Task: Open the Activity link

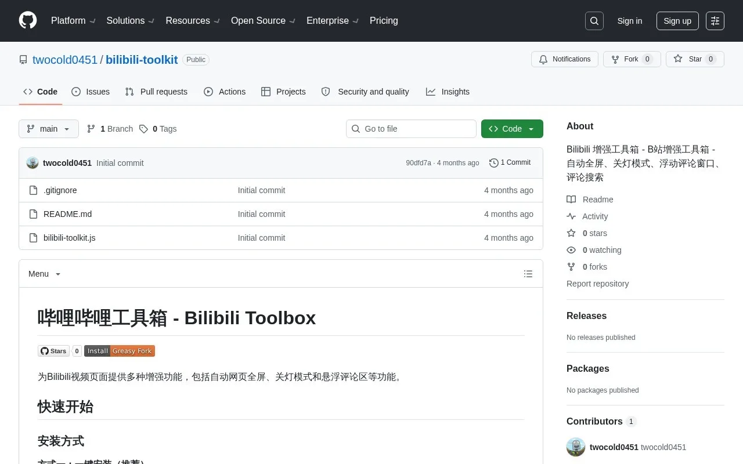Action: click(x=587, y=216)
